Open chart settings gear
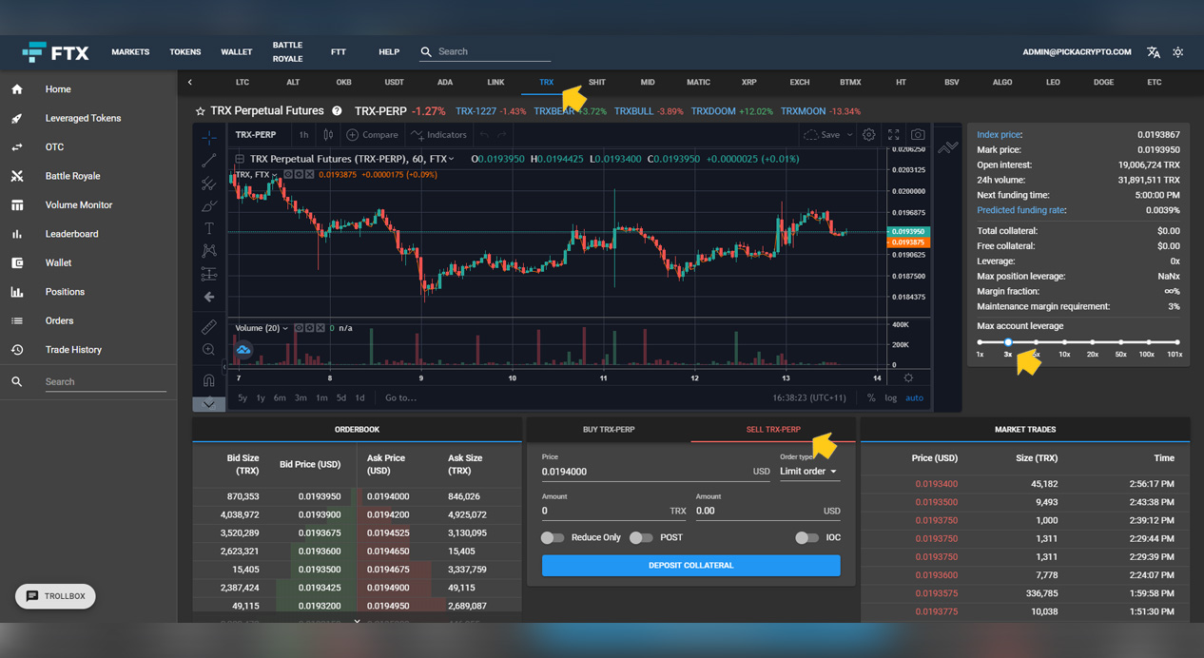The width and height of the screenshot is (1204, 658). tap(867, 134)
